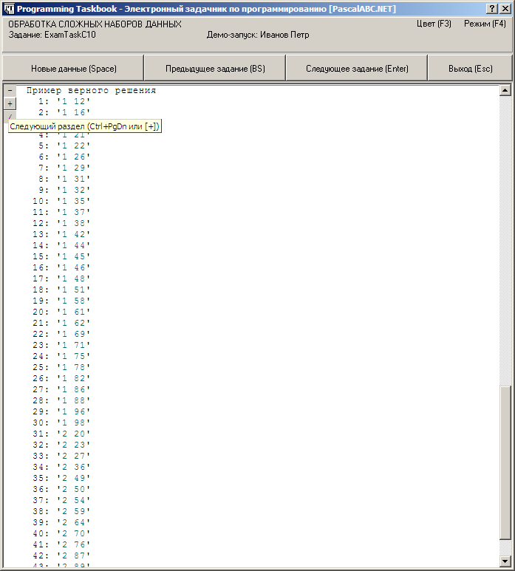This screenshot has height=571, width=515.
Task: Select line 21: '1 62'
Action: coord(61,323)
